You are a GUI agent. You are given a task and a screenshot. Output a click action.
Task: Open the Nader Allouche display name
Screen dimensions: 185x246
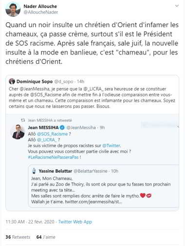pos(40,6)
